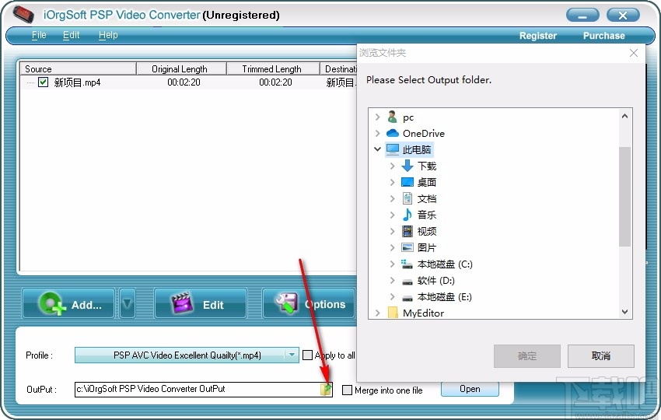Click the Options button
661x420 pixels.
pos(310,303)
